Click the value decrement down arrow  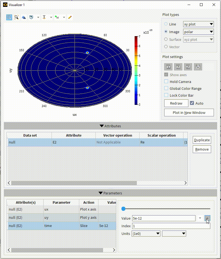pyautogui.click(x=200, y=218)
